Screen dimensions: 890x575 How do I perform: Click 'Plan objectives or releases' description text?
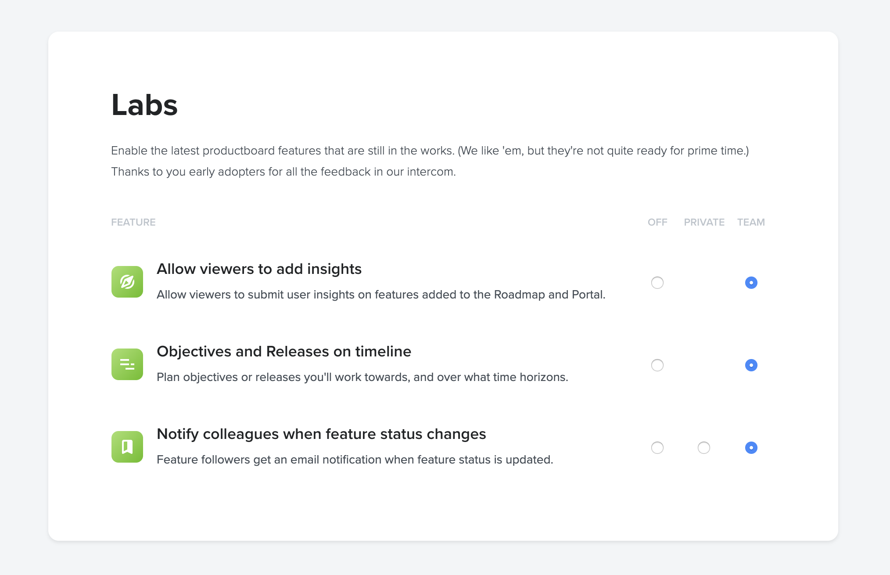pyautogui.click(x=362, y=377)
